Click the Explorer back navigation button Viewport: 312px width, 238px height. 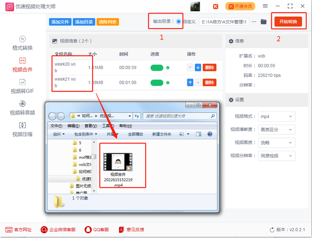tap(53, 116)
